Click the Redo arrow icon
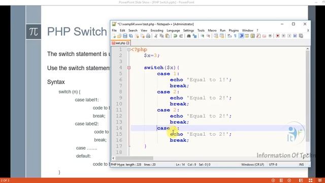325x183 pixels. click(181, 36)
